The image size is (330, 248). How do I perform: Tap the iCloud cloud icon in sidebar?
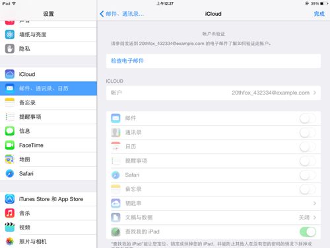10,74
